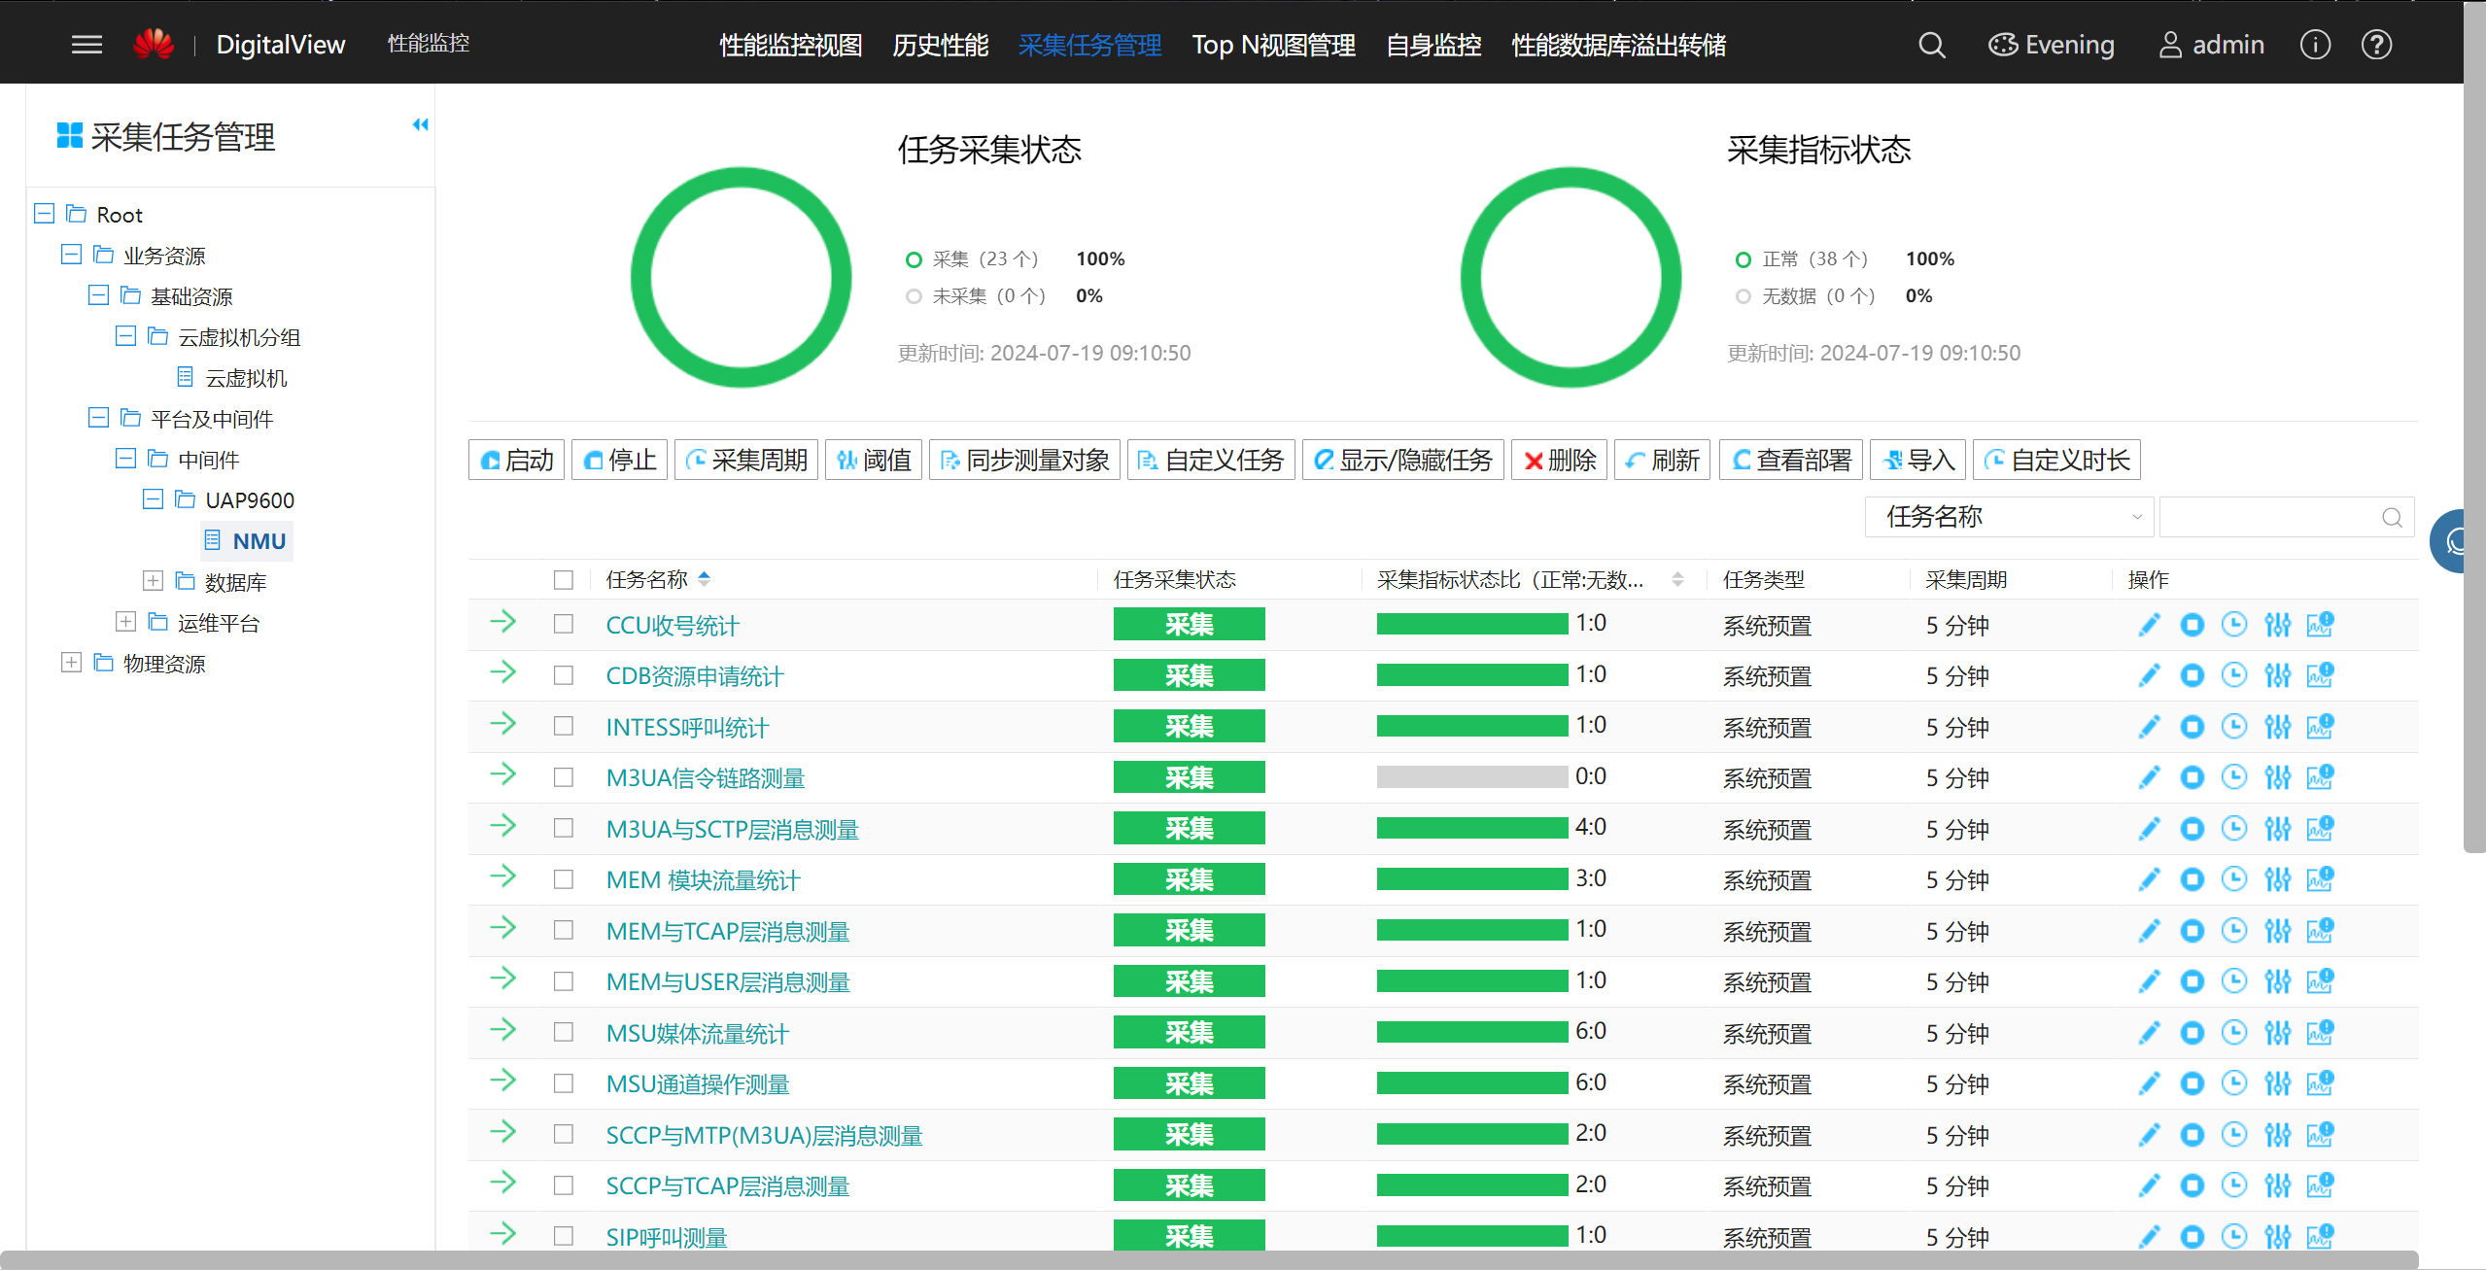
Task: Check the CDB资源申请统计 checkbox
Action: 564,675
